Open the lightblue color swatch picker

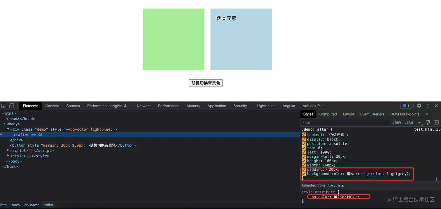(x=335, y=197)
